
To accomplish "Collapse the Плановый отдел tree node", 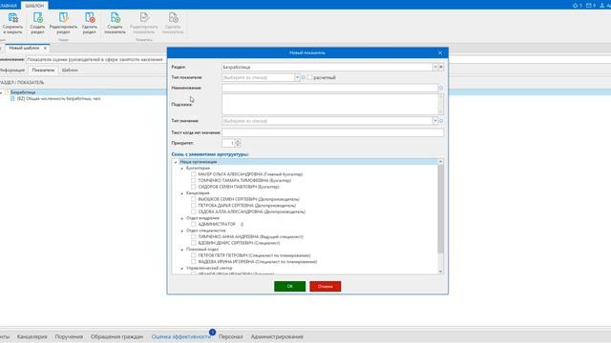I will point(181,250).
